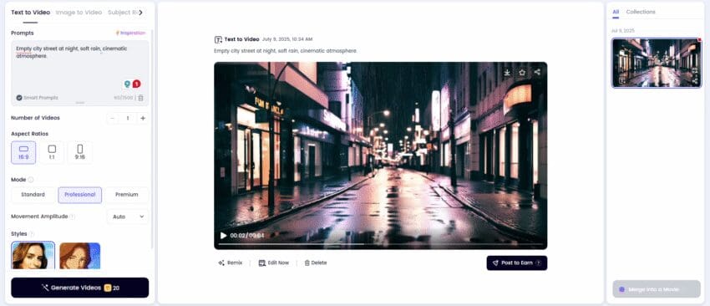Open the Collections tab
This screenshot has height=306, width=710.
click(x=641, y=12)
